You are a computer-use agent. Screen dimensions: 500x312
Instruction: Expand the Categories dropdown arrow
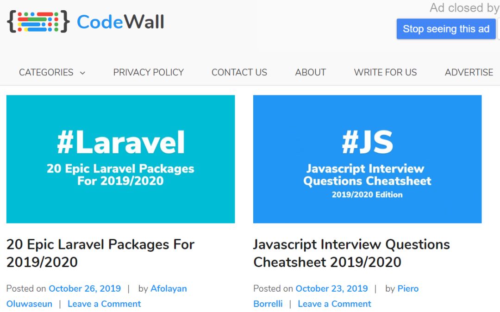82,73
